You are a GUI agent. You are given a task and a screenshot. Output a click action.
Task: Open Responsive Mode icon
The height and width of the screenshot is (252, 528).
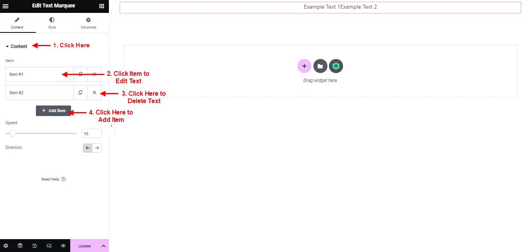click(49, 246)
